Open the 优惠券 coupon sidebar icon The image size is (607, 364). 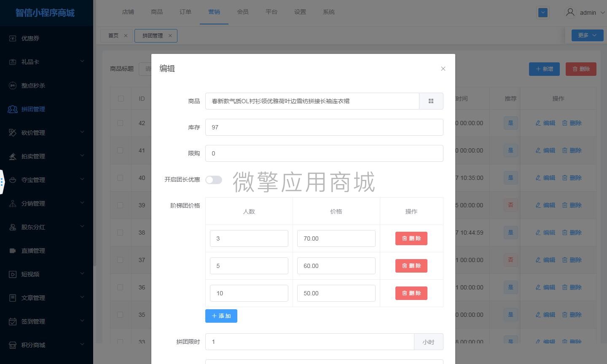[13, 38]
